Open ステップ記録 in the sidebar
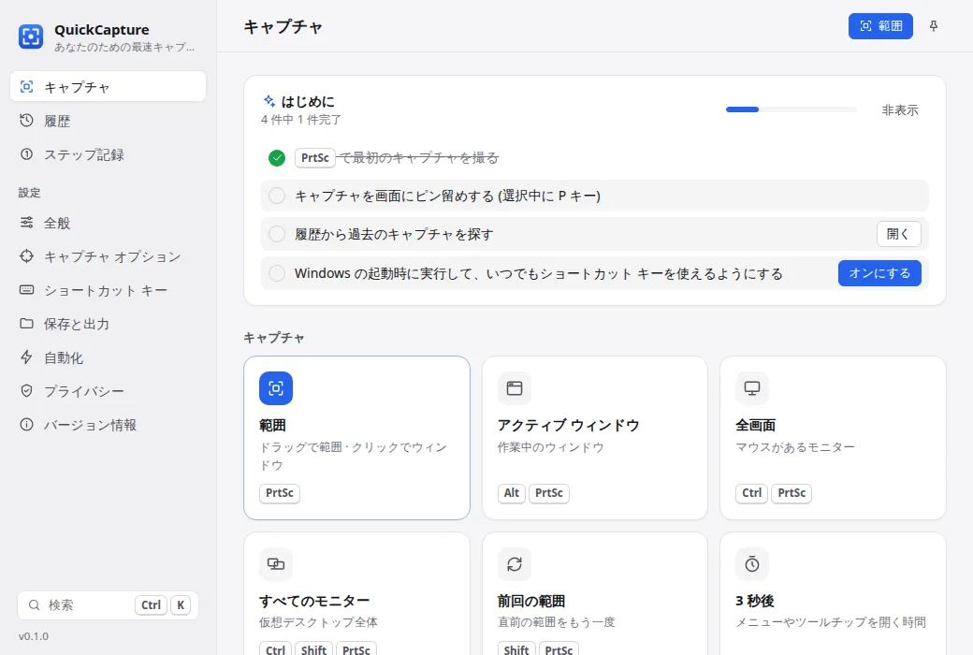 coord(108,154)
